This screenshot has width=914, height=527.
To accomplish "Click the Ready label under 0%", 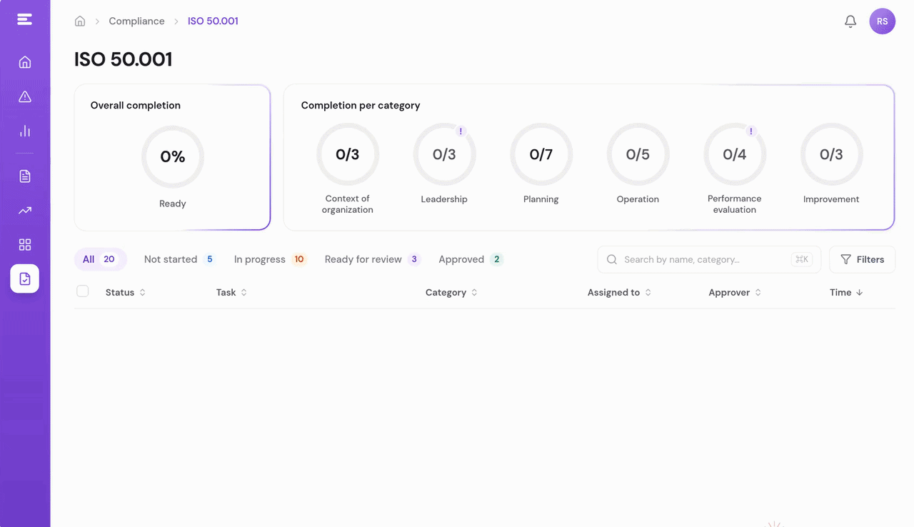I will coord(173,204).
